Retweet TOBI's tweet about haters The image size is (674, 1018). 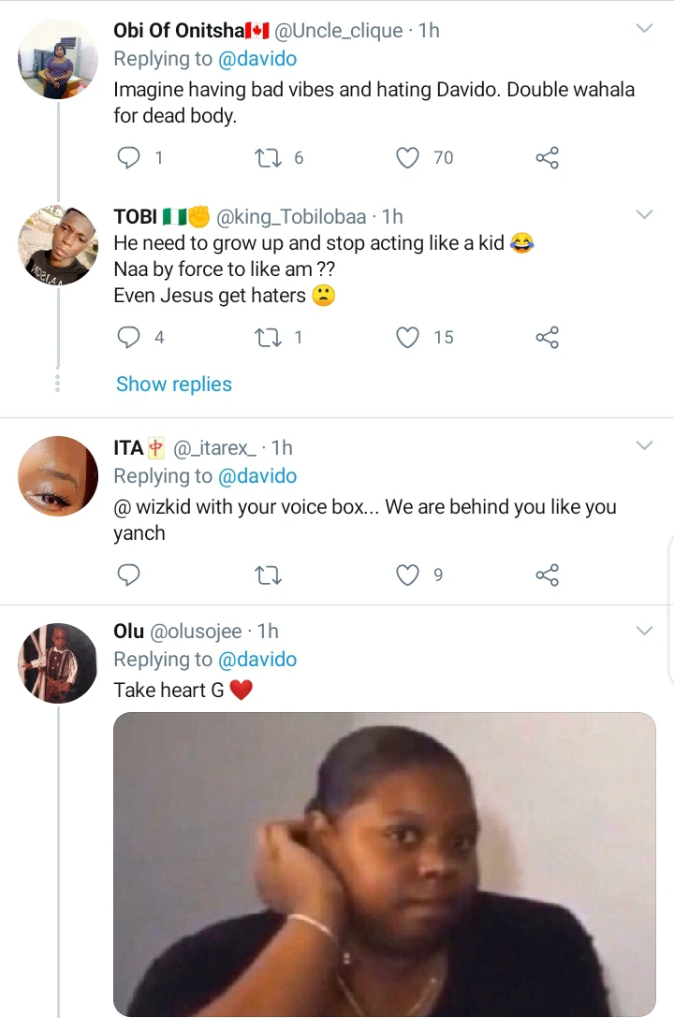[268, 337]
